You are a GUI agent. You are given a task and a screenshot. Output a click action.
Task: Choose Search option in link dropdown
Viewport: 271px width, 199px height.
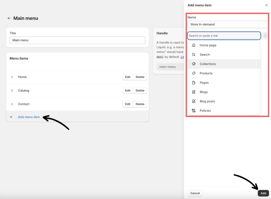point(205,55)
